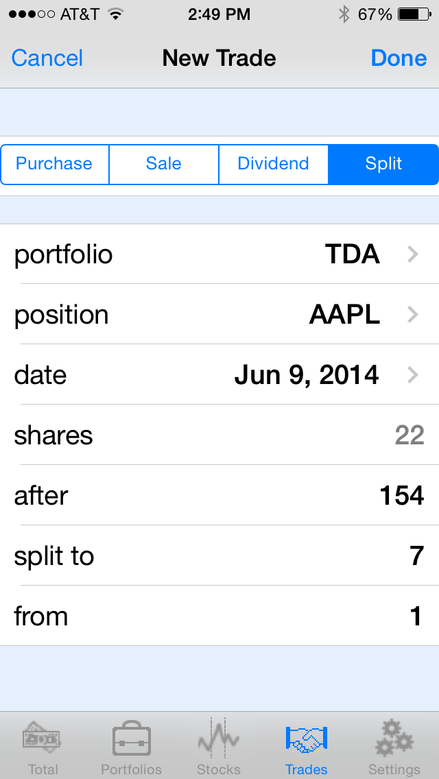Tap the Trades handshake icon
This screenshot has width=439, height=779.
pos(306,739)
